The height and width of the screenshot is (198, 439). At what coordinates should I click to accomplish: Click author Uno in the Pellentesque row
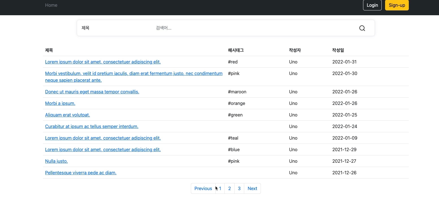point(293,173)
